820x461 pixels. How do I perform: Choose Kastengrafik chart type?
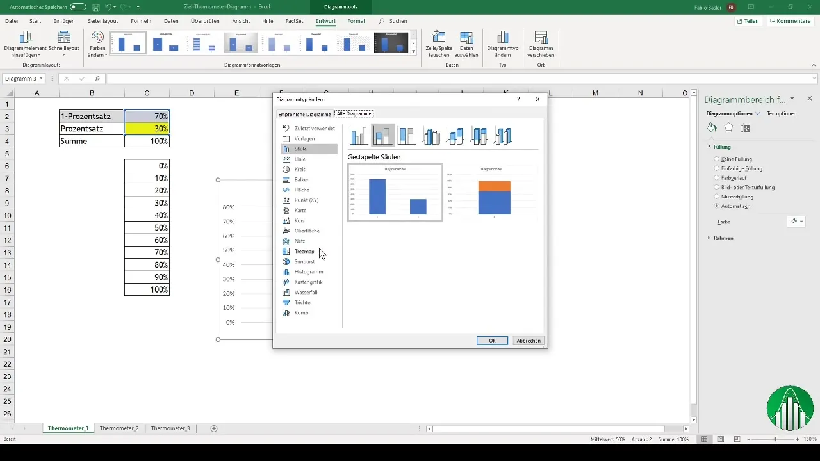coord(309,282)
